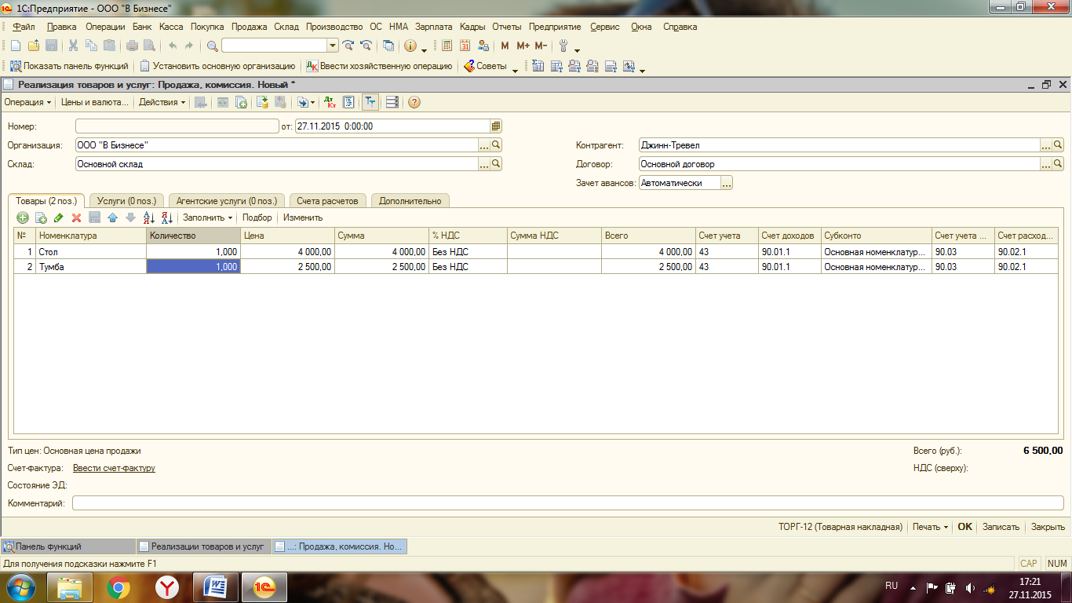Screen dimensions: 1072x603
Task: Click ellipsis select button for Договор
Action: coord(1046,164)
